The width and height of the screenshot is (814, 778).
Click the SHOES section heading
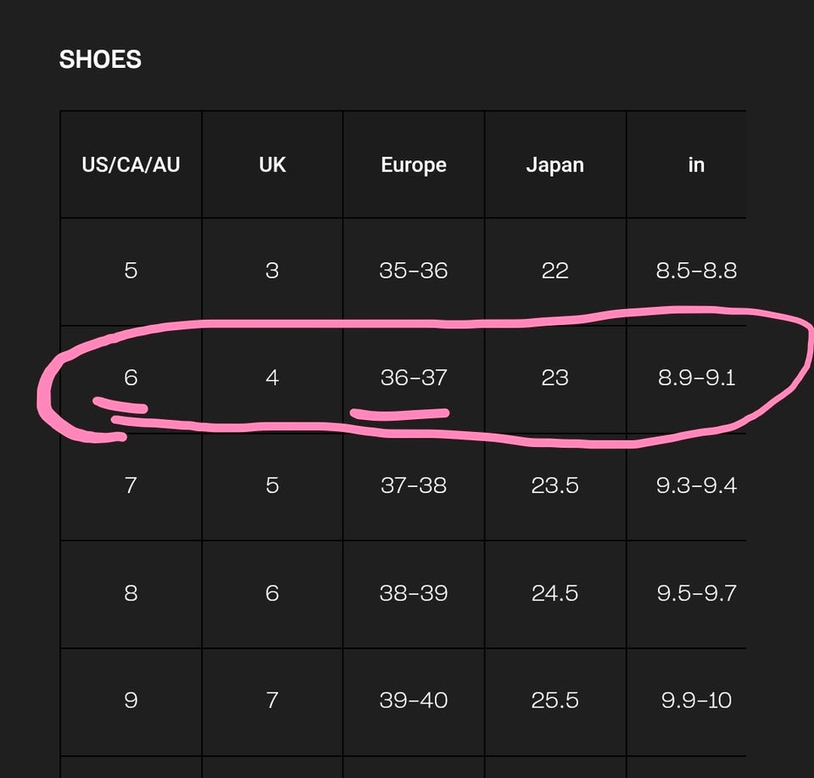coord(100,59)
